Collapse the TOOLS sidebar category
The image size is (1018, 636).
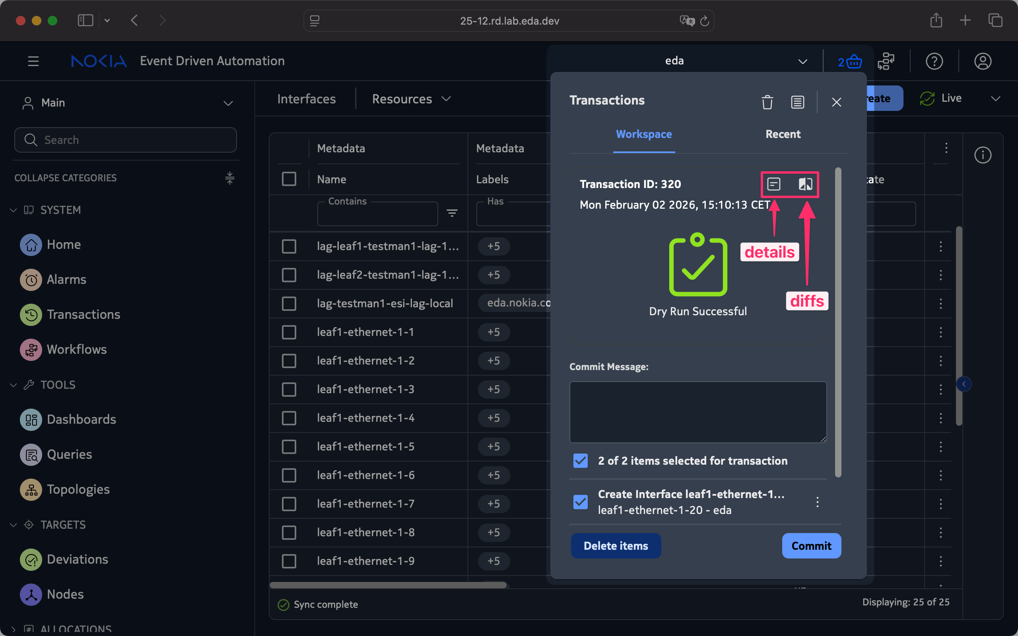[14, 385]
